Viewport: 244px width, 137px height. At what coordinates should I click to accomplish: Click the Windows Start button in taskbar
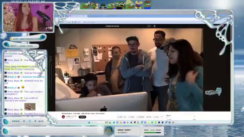tap(89, 122)
